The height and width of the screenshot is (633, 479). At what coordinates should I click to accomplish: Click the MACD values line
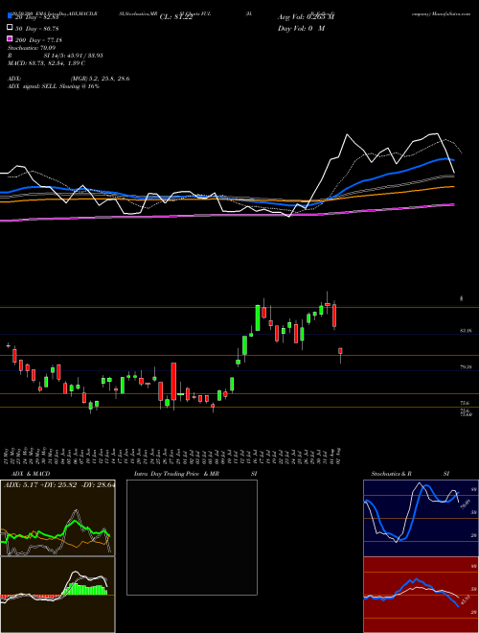[x=46, y=63]
